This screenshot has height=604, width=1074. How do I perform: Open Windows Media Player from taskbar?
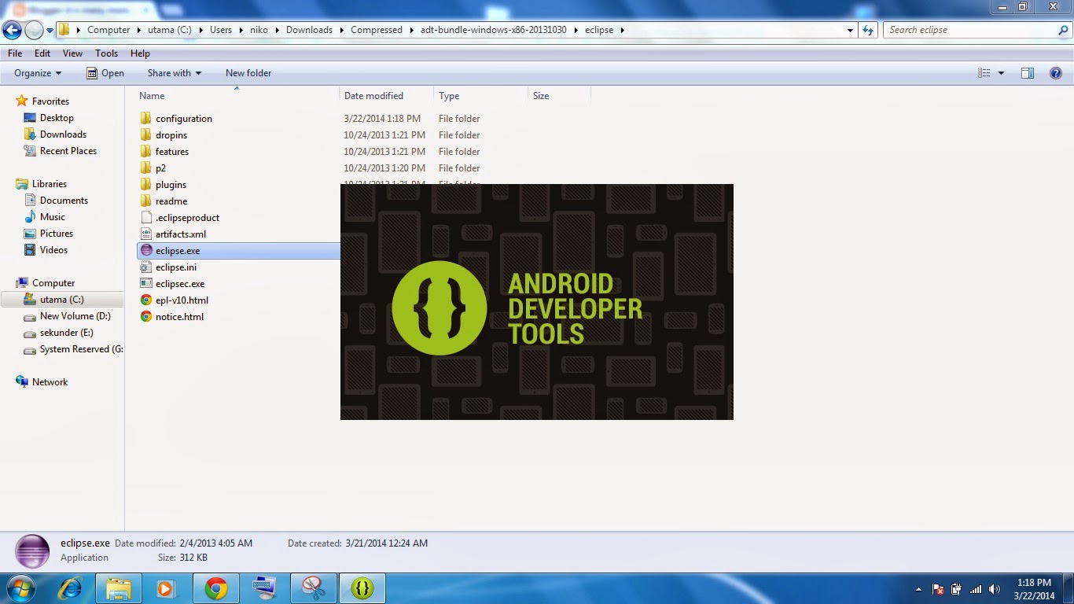[167, 587]
